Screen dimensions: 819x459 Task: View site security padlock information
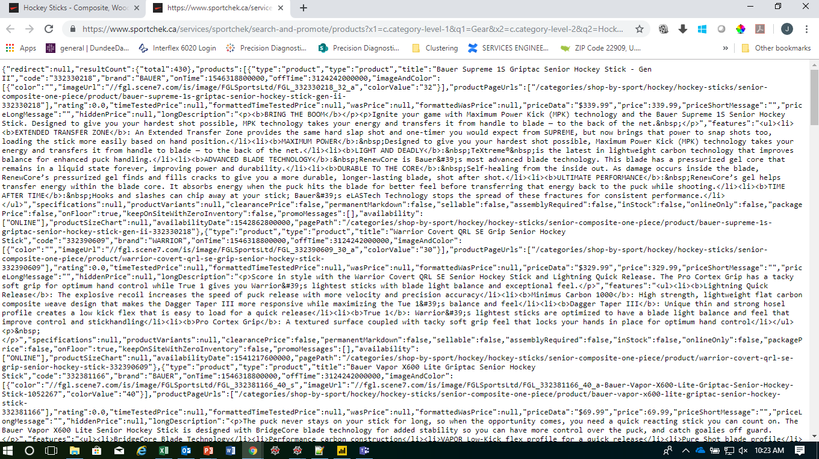pos(73,29)
